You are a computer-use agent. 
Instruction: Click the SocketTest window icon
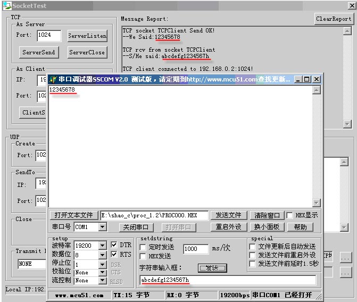point(6,6)
